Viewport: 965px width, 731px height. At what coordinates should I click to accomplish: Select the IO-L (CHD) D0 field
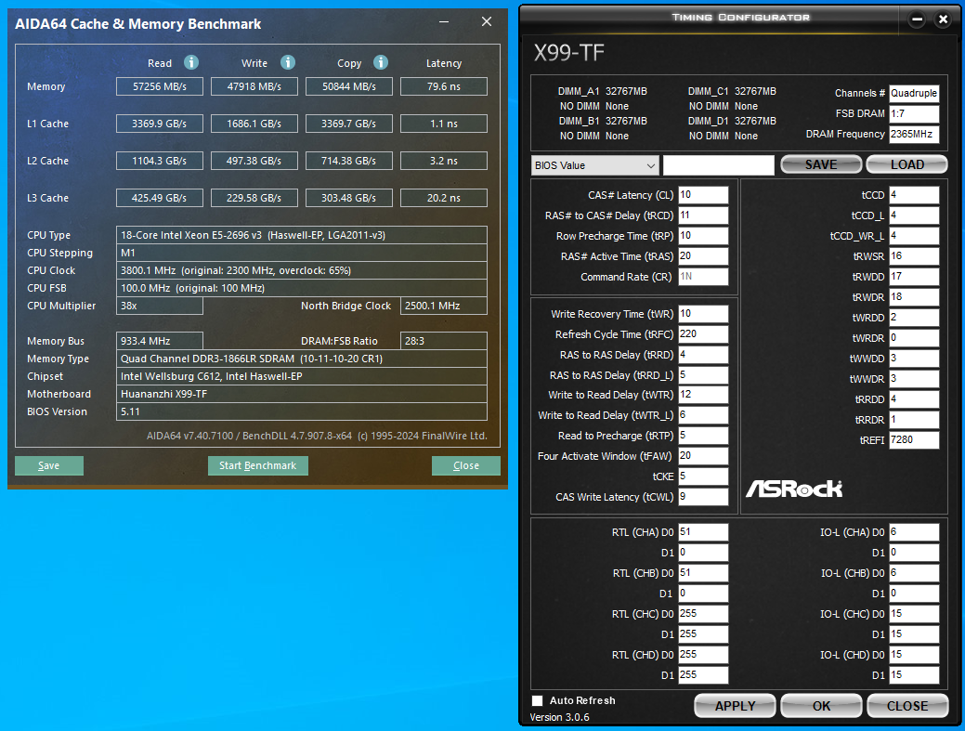pyautogui.click(x=915, y=655)
